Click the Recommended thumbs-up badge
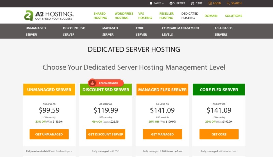Image resolution: width=273 pixels, height=157 pixels. tap(92, 83)
